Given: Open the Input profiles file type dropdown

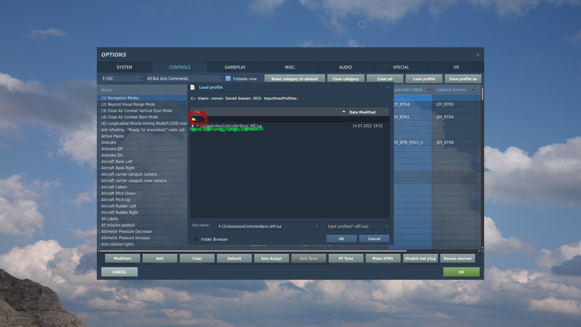Looking at the screenshot, I should [358, 226].
